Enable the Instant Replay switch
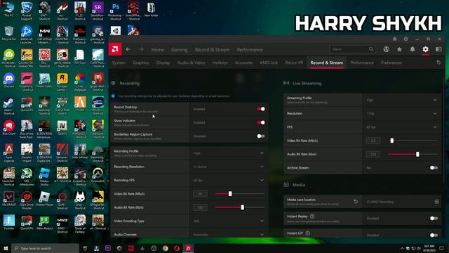449x253 pixels. (434, 219)
